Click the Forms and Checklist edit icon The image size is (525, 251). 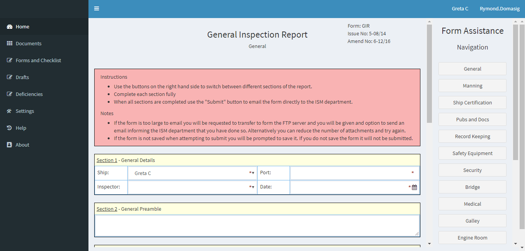[x=10, y=60]
